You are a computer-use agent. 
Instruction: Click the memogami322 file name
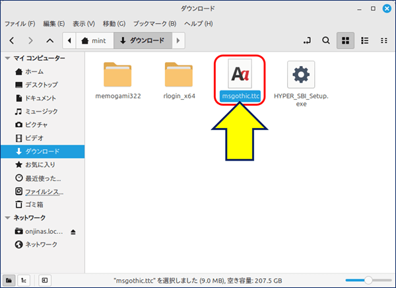[x=118, y=96]
